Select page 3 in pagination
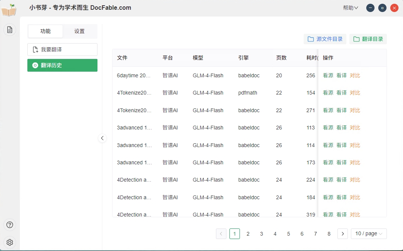The image size is (403, 251). coord(262,234)
